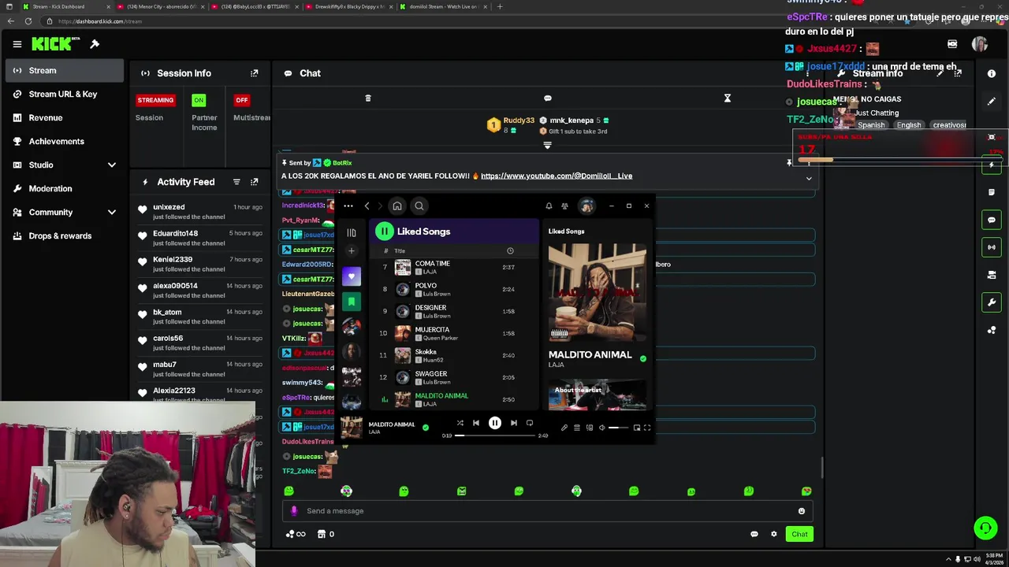Open chat settings gear icon
Screen dimensions: 1009x567
[773, 534]
